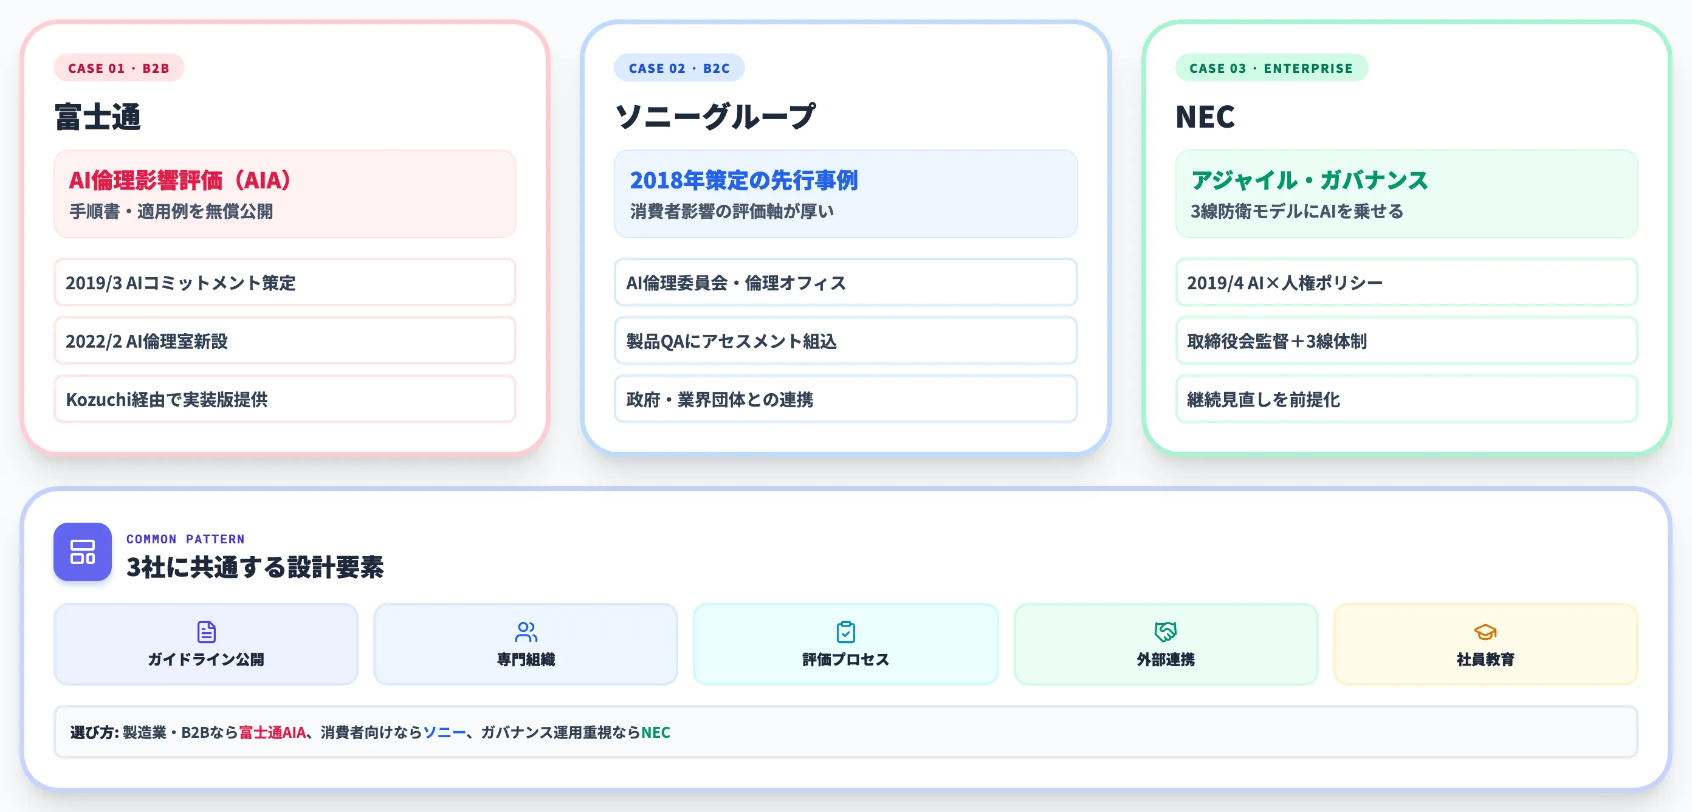Click the Common Pattern layout icon
The width and height of the screenshot is (1692, 812).
82,551
